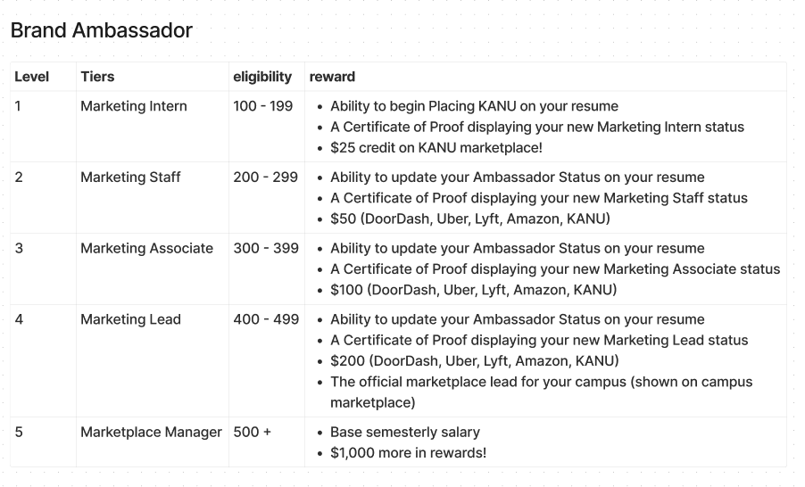Click the eligibility column header
Image resolution: width=805 pixels, height=487 pixels.
[x=262, y=77]
